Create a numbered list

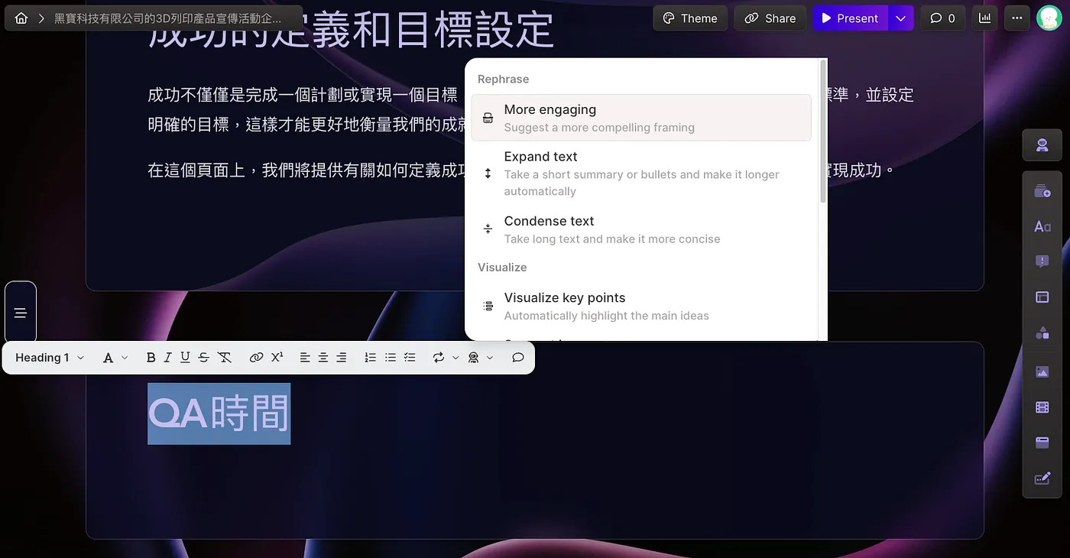point(371,358)
